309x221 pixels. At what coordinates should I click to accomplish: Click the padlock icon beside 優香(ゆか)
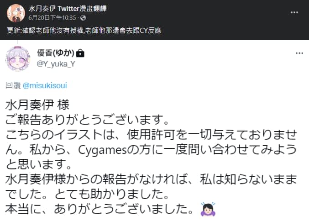[x=80, y=53]
